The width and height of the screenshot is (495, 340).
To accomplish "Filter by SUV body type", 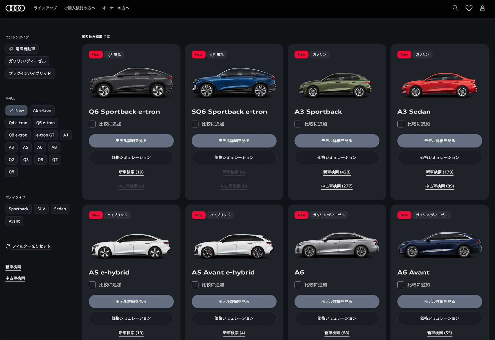I will pyautogui.click(x=41, y=209).
